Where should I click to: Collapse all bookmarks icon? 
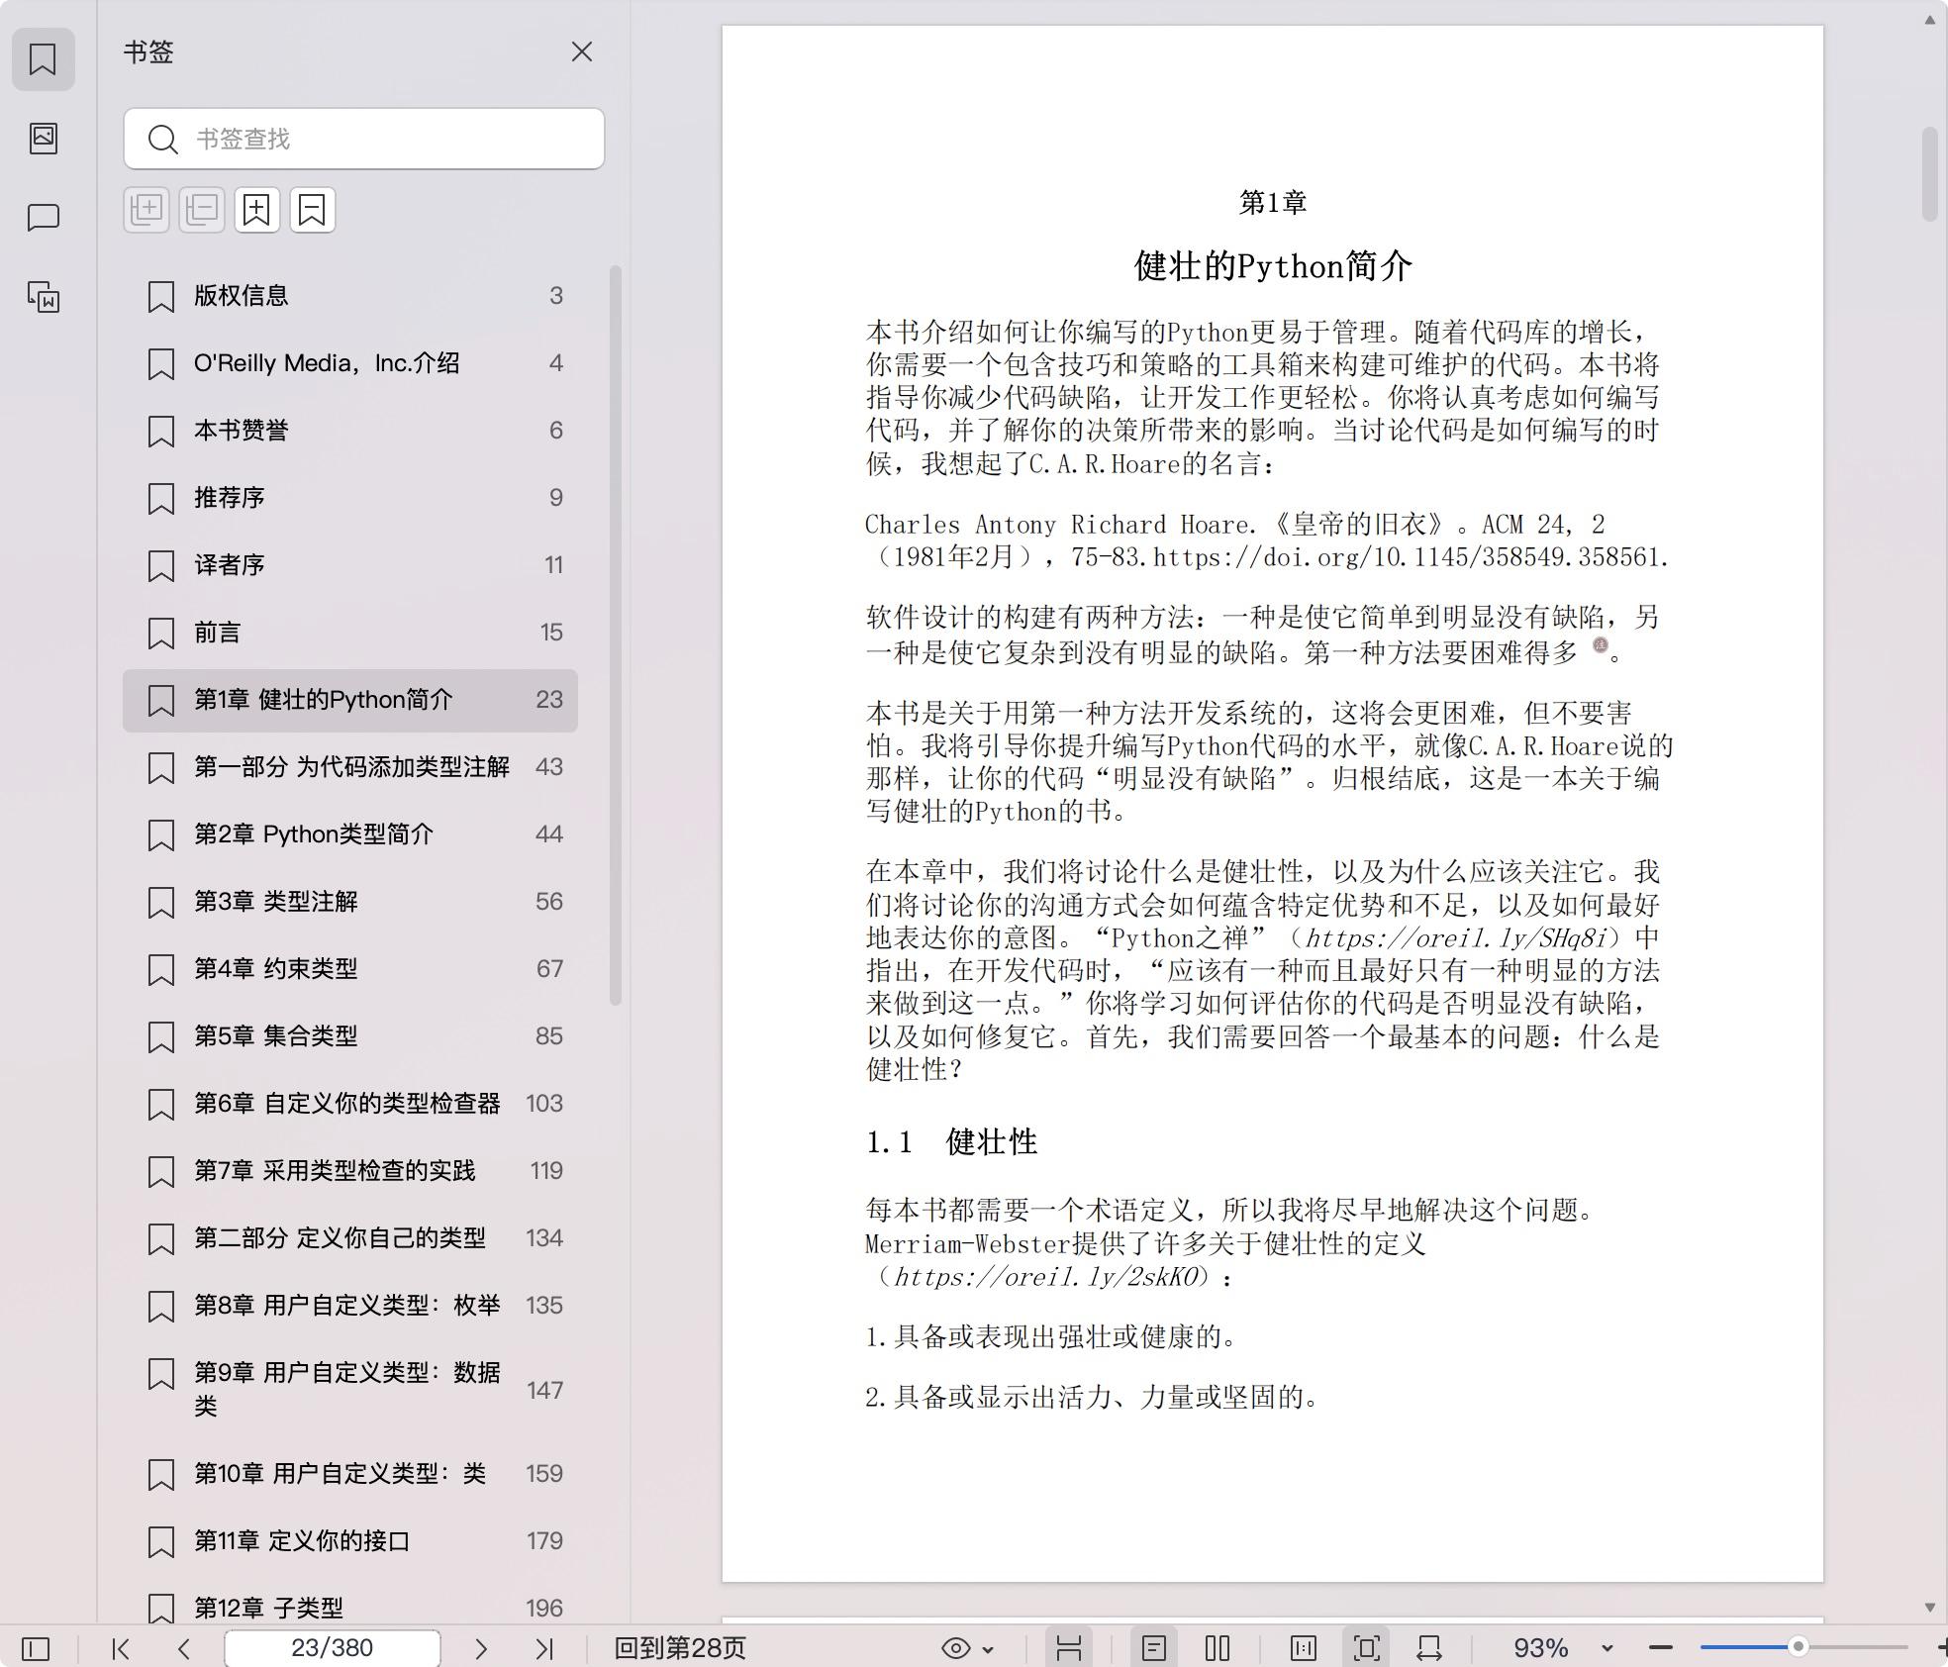point(202,210)
